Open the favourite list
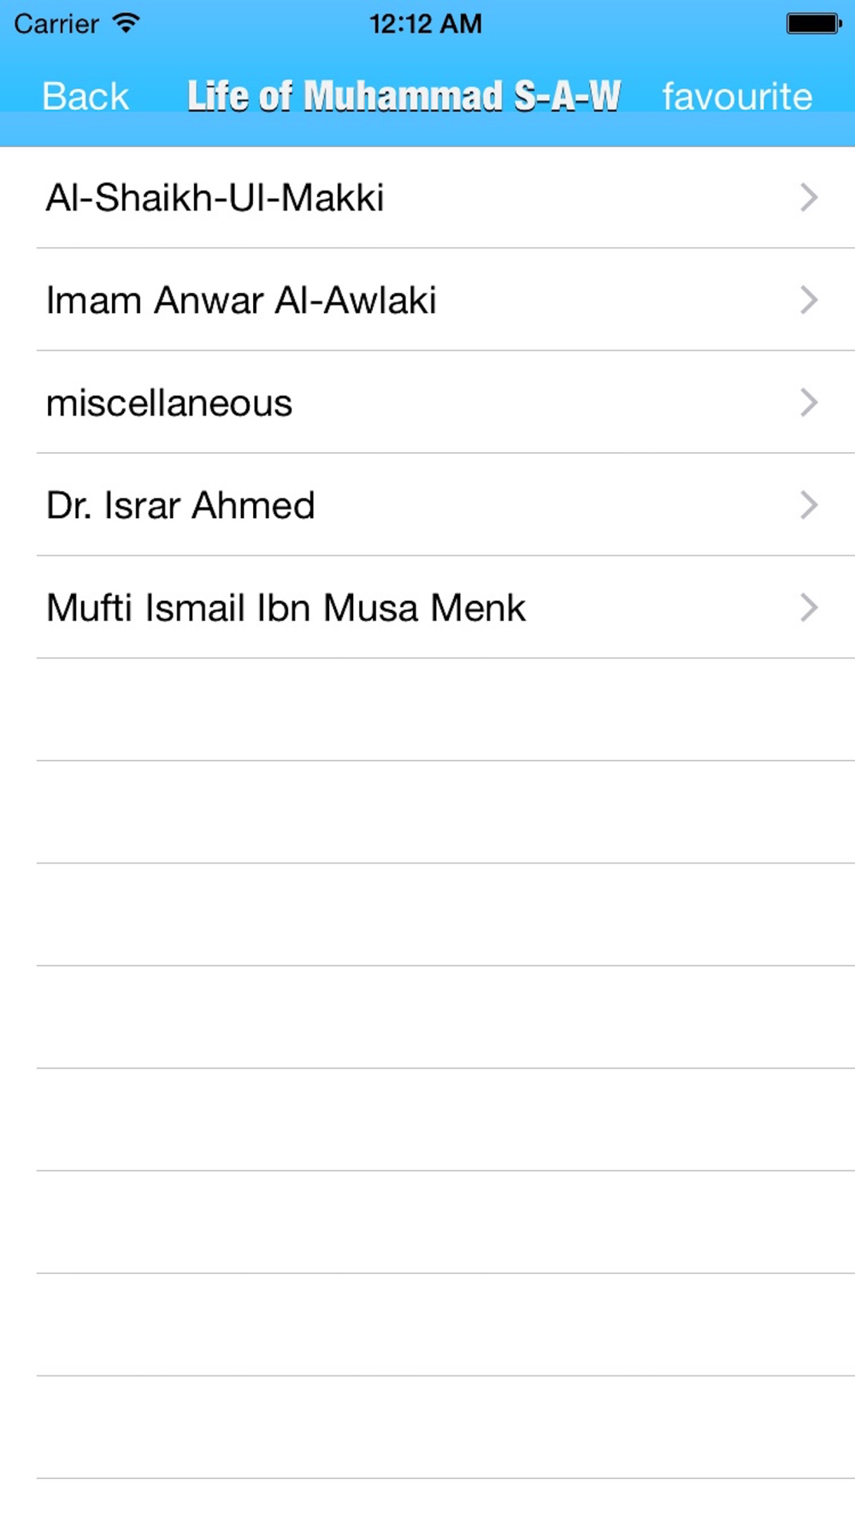 point(737,96)
